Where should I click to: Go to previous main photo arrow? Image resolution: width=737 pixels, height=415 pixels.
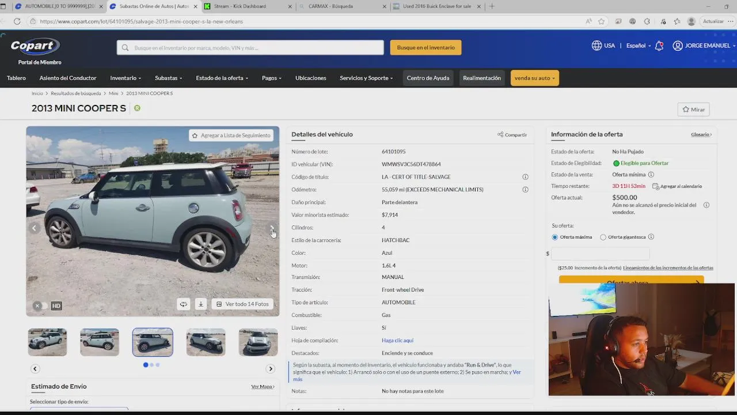point(34,228)
